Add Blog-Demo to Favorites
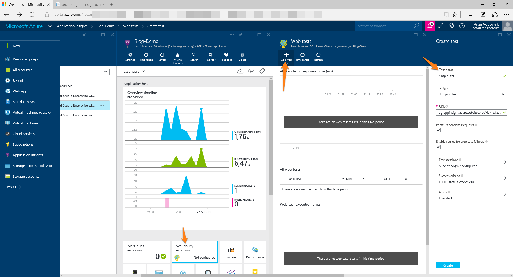513x277 pixels. click(x=210, y=57)
